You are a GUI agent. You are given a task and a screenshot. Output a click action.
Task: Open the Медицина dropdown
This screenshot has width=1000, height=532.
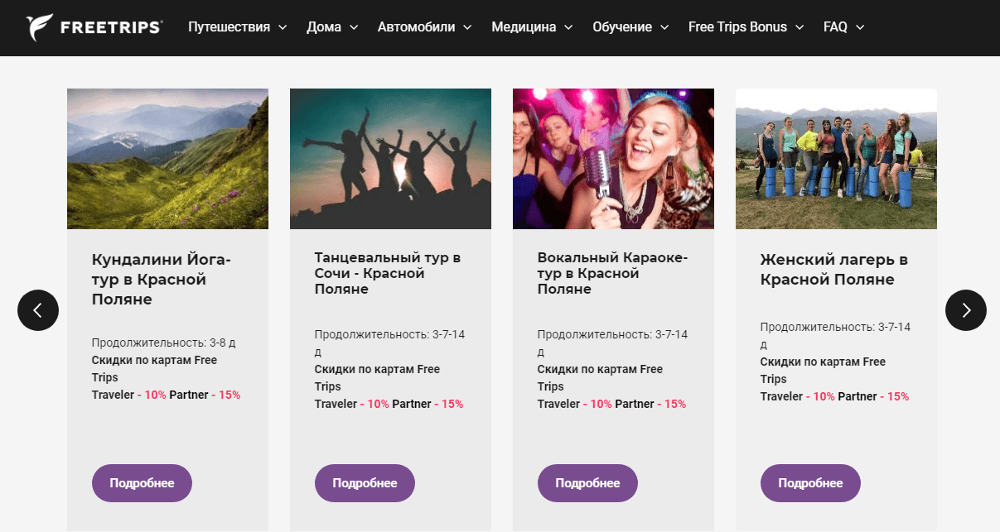[526, 27]
